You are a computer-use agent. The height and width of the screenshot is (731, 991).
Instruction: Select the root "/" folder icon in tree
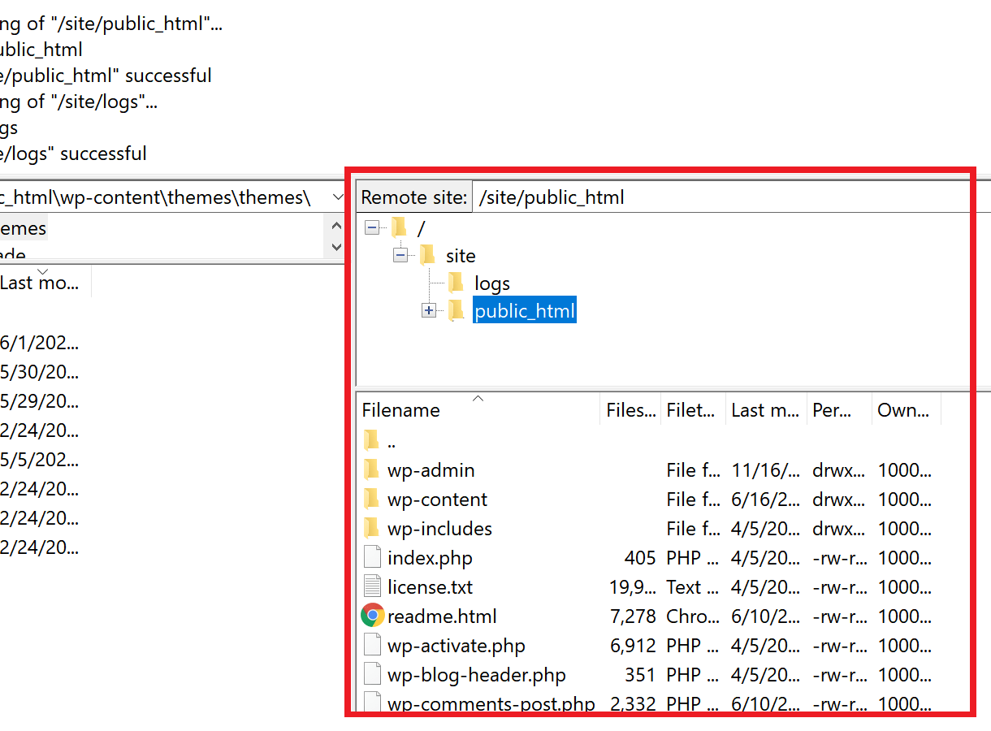399,227
